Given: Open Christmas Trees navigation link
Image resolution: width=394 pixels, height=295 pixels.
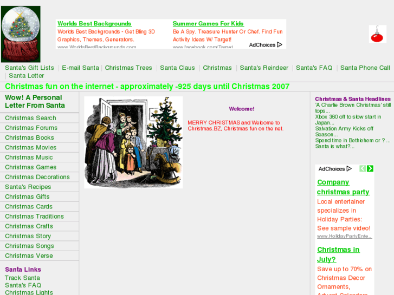Looking at the screenshot, I should (128, 68).
